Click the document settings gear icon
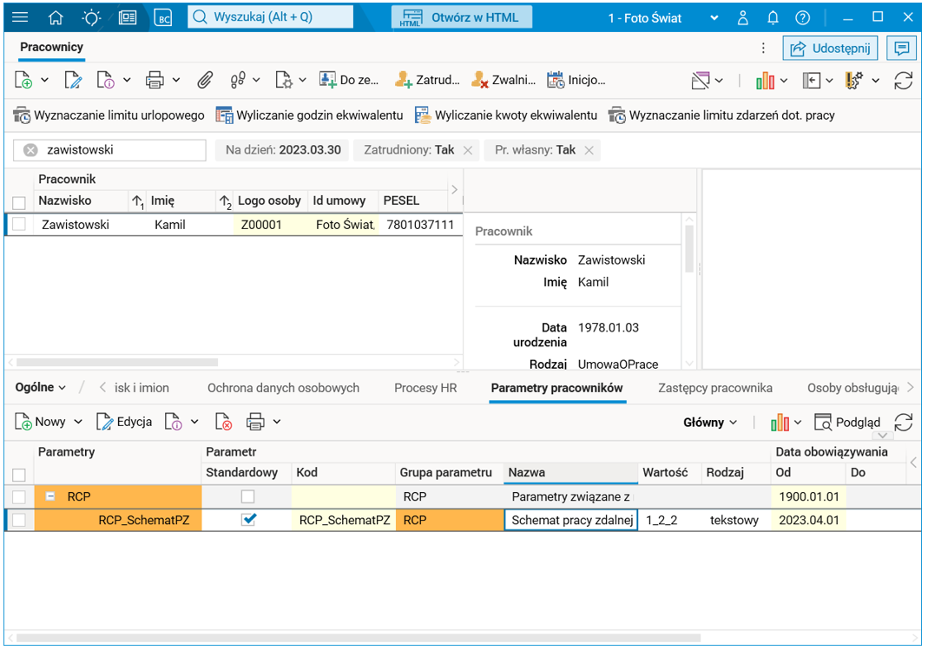This screenshot has height=650, width=928. (x=284, y=80)
